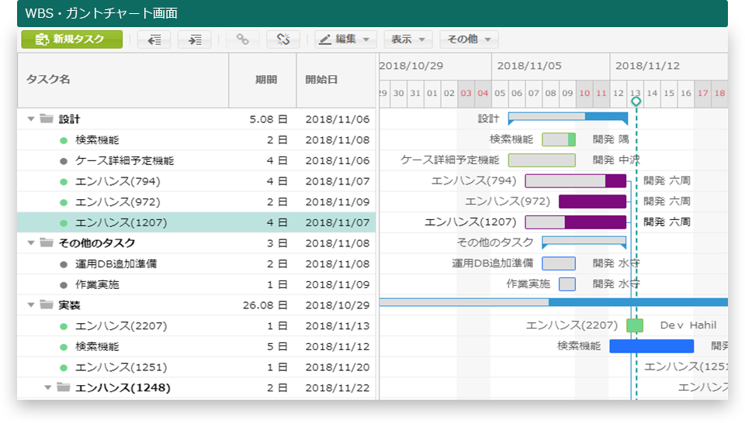The width and height of the screenshot is (745, 423).
Task: Click green status dot of エンハンス(972)
Action: point(63,202)
